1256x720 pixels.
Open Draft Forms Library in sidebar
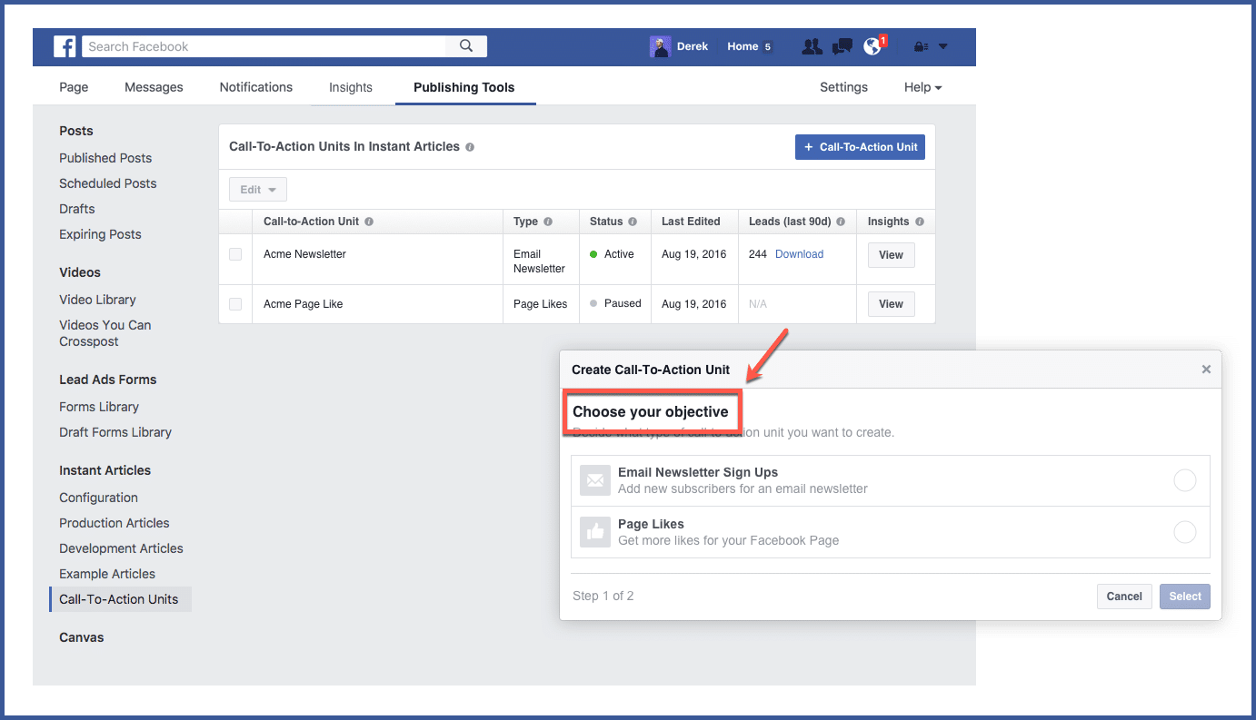[x=115, y=432]
